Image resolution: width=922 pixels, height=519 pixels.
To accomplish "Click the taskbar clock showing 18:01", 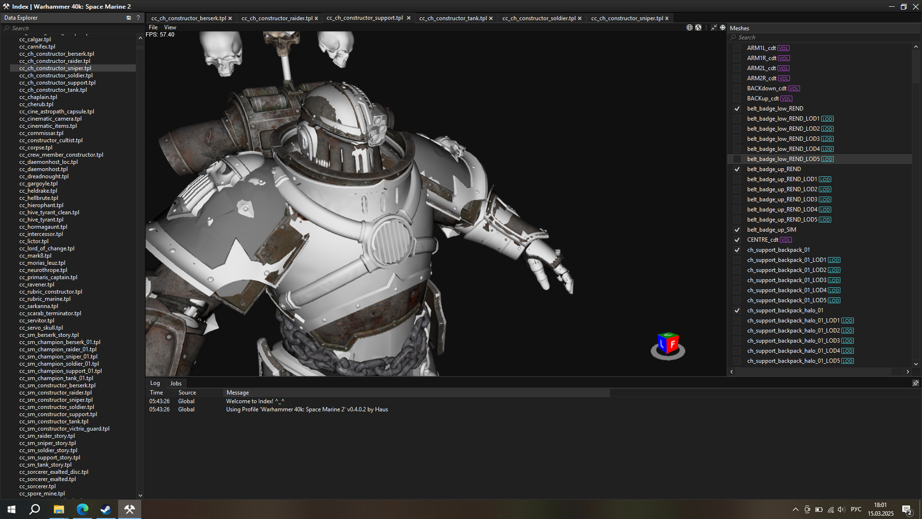I will pos(881,509).
